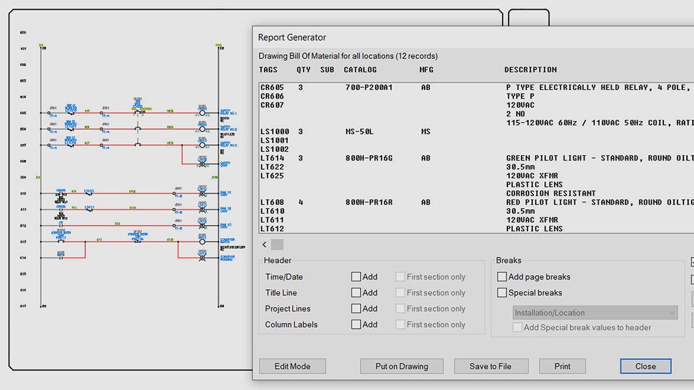This screenshot has height=390, width=694.
Task: Select the LT608 red pilot light row
Action: pyautogui.click(x=272, y=203)
